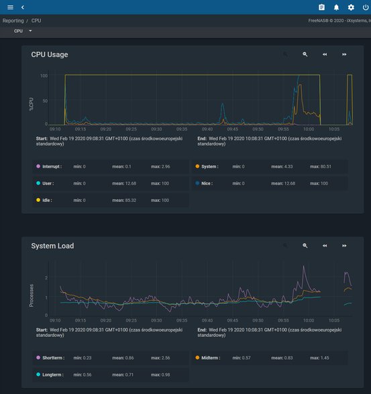The image size is (371, 394).
Task: Click the CPU breadcrumb item
Action: pos(36,21)
